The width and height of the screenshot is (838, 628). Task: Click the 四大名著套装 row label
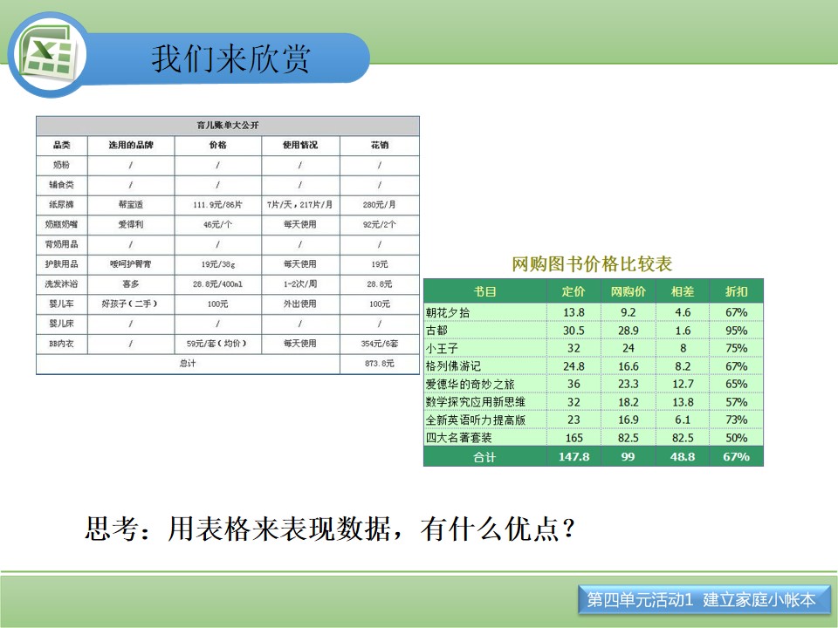click(458, 438)
